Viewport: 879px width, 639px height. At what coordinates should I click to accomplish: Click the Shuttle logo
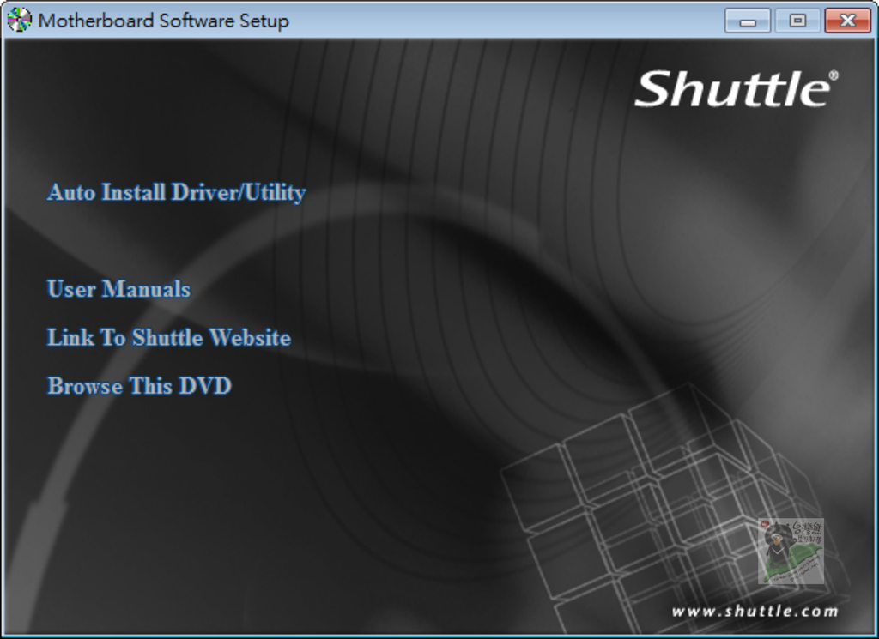[x=736, y=88]
